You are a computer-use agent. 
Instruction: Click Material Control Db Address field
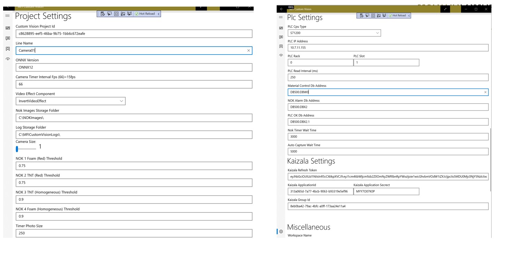(388, 92)
